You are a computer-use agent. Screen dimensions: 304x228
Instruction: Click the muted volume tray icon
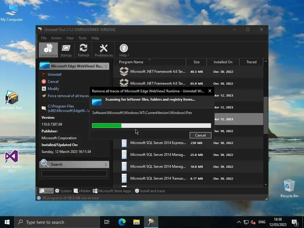click(x=253, y=222)
